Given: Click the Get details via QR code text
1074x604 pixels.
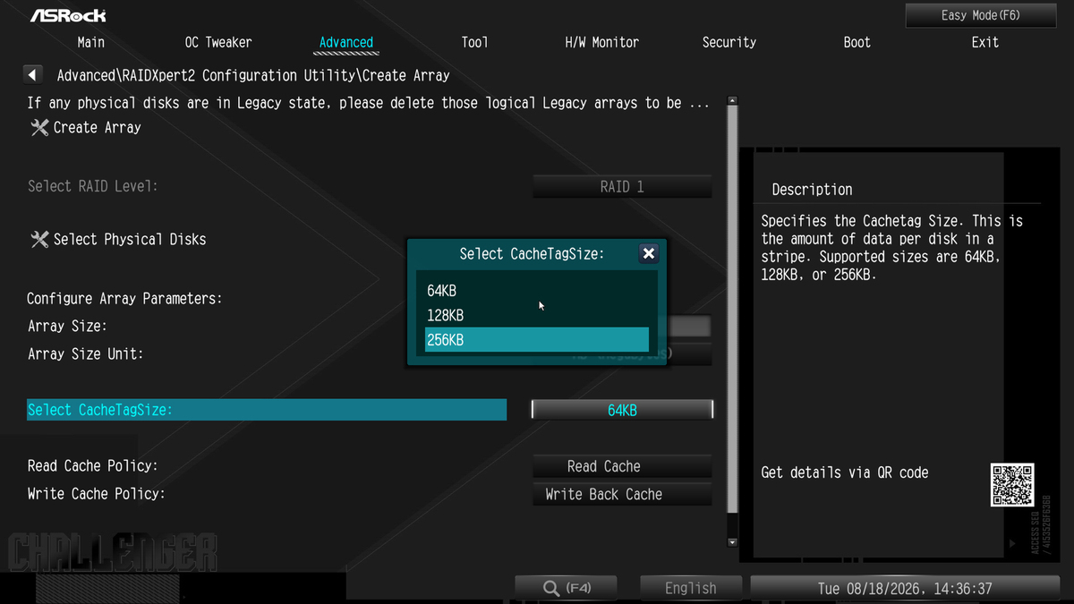Looking at the screenshot, I should (845, 472).
